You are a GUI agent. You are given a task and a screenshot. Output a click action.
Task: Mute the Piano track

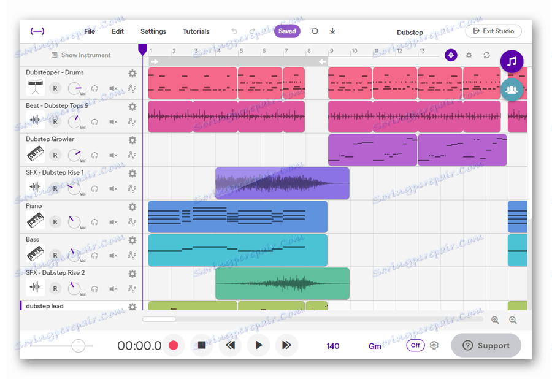coord(113,222)
